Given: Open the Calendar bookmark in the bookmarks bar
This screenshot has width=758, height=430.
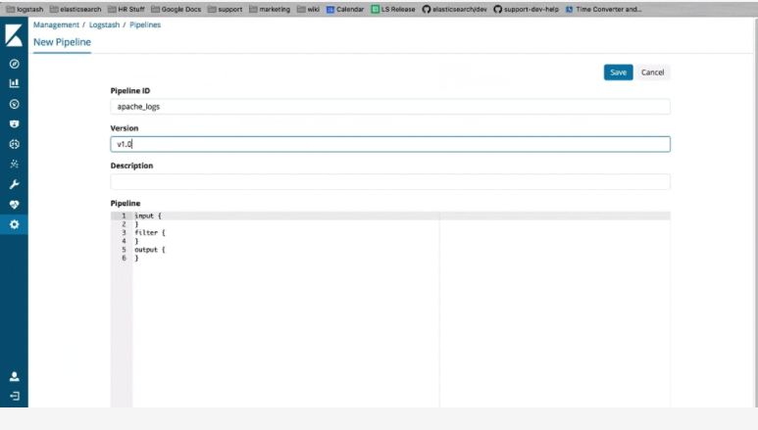Looking at the screenshot, I should [x=345, y=9].
